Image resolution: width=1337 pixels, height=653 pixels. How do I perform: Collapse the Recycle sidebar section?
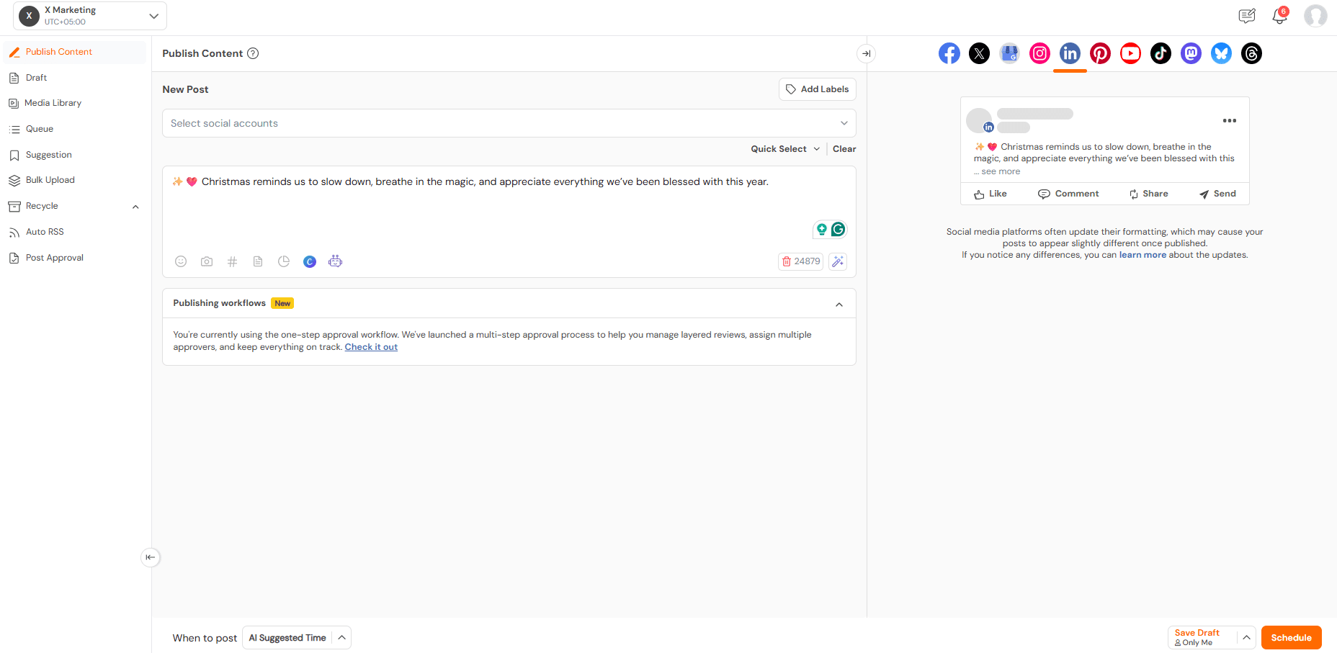point(135,206)
